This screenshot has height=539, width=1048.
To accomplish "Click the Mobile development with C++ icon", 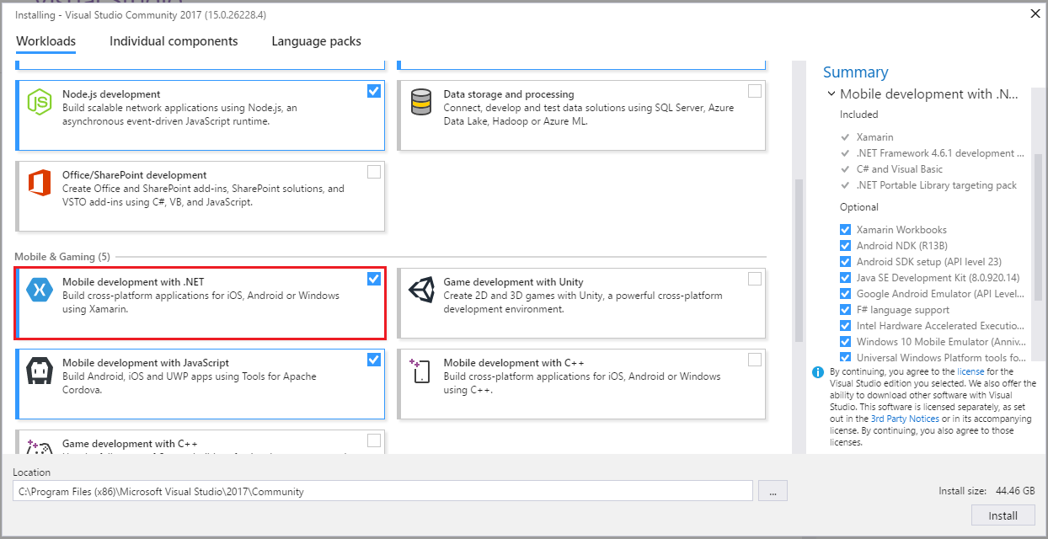I will 420,371.
